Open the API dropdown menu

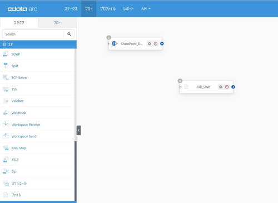(x=146, y=9)
